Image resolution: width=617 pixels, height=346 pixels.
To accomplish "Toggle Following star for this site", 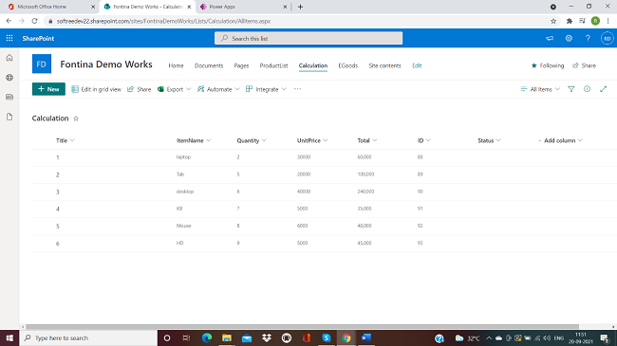I will tap(548, 65).
